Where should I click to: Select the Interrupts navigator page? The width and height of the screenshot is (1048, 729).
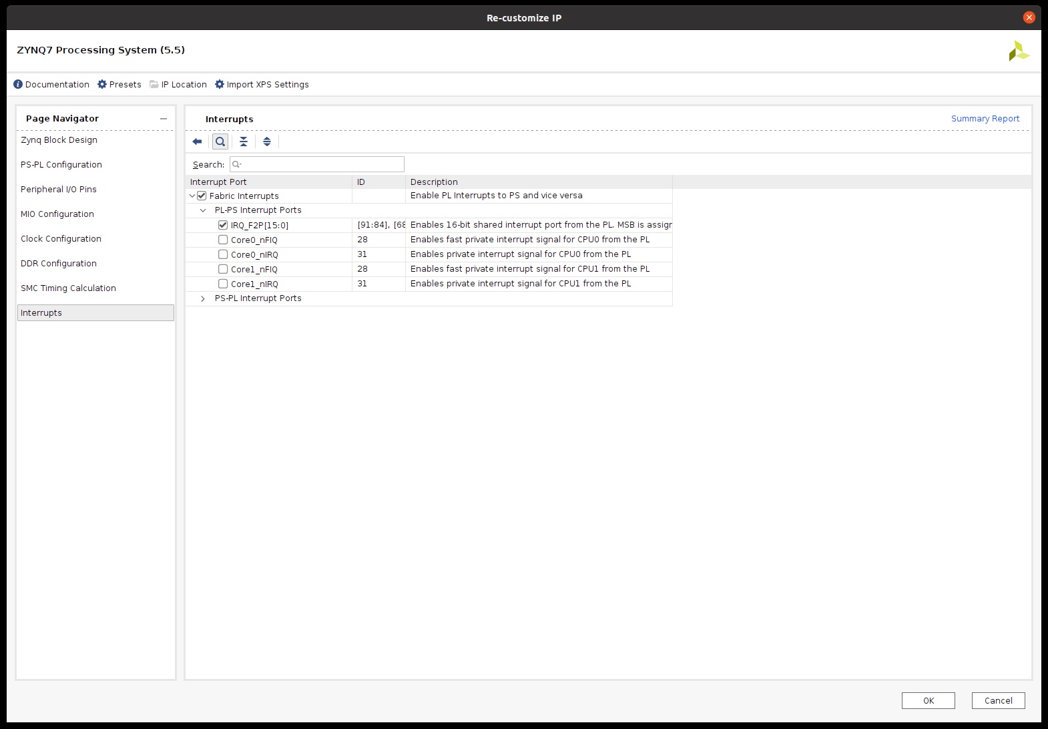[x=95, y=312]
